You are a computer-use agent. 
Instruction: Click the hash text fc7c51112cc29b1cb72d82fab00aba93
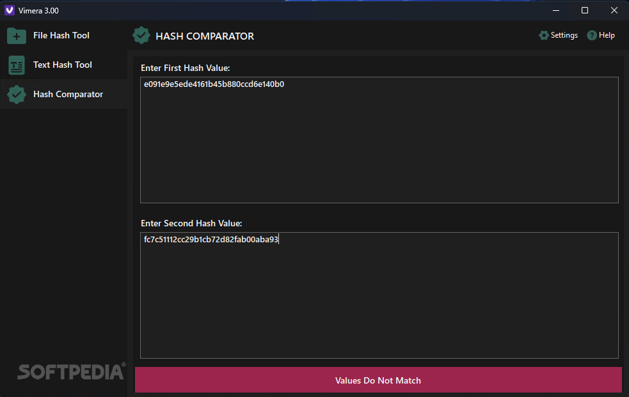(x=211, y=240)
